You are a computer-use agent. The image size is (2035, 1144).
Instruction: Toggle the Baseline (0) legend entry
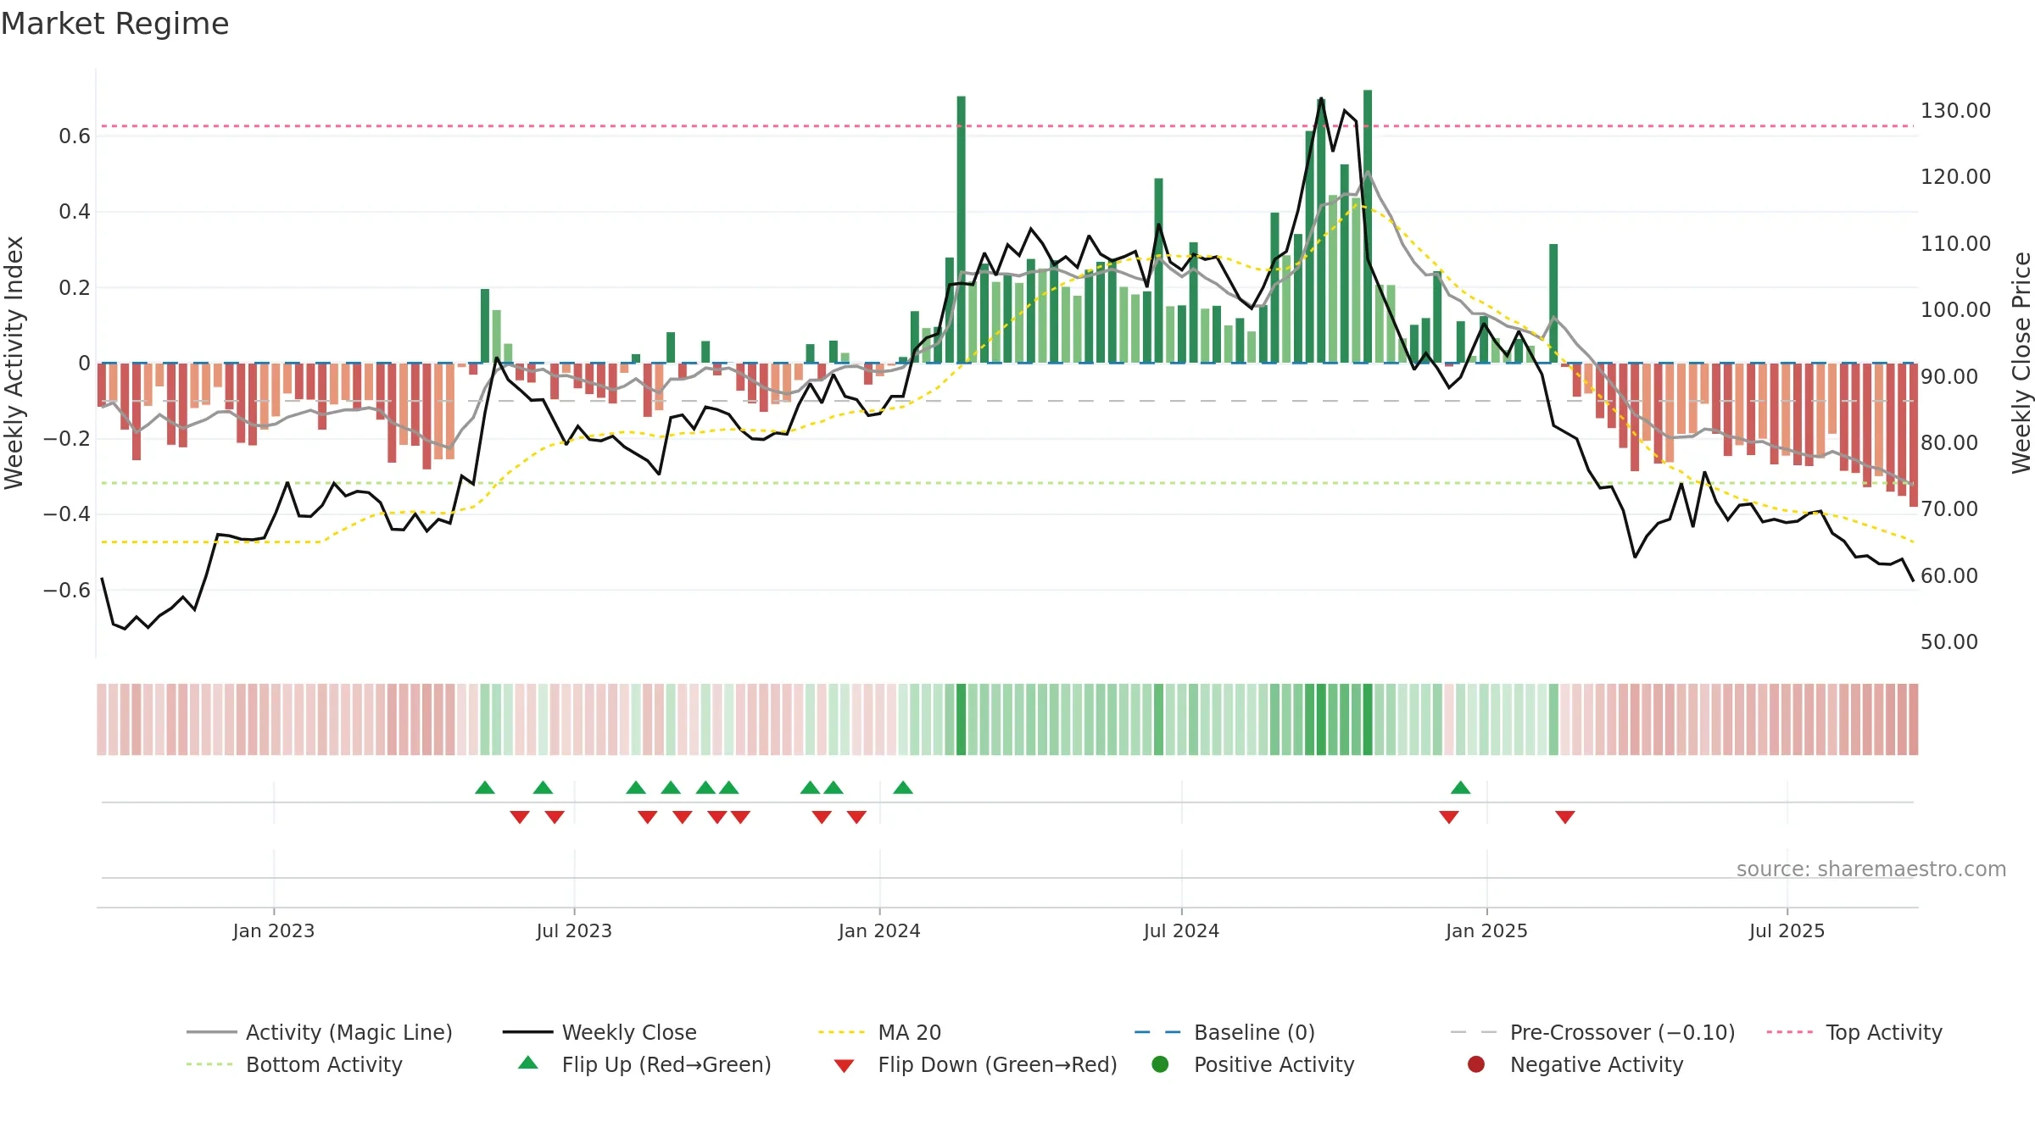point(1224,1032)
